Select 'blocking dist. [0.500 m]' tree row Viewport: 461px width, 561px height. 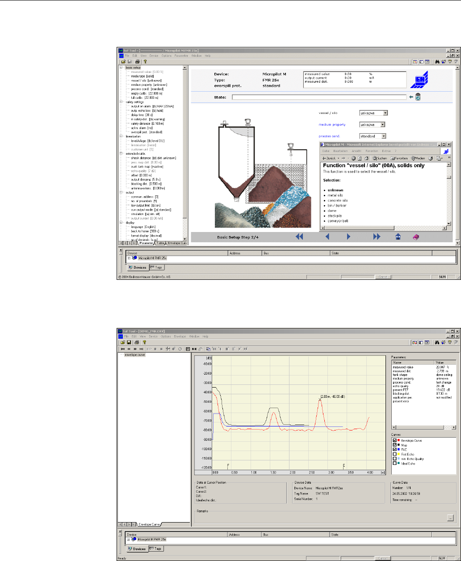(x=147, y=184)
